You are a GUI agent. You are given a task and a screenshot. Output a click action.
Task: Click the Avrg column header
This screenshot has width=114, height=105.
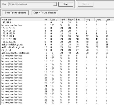click(89, 19)
